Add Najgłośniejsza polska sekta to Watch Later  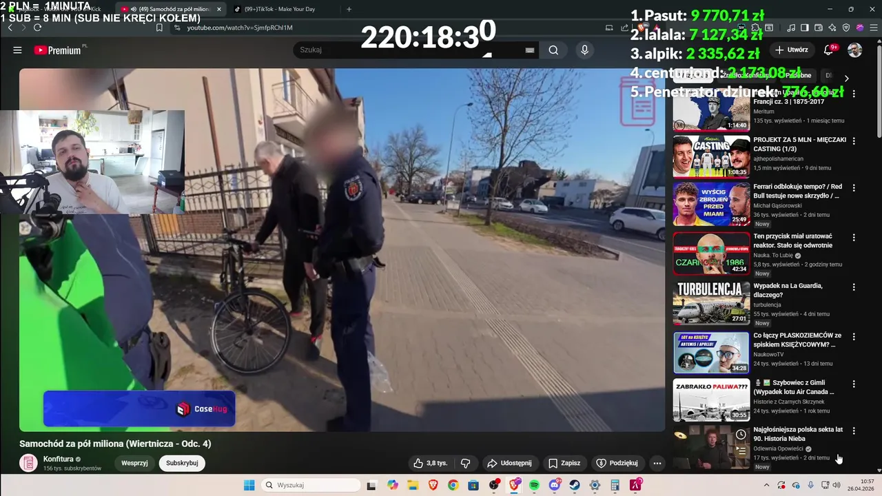(741, 434)
